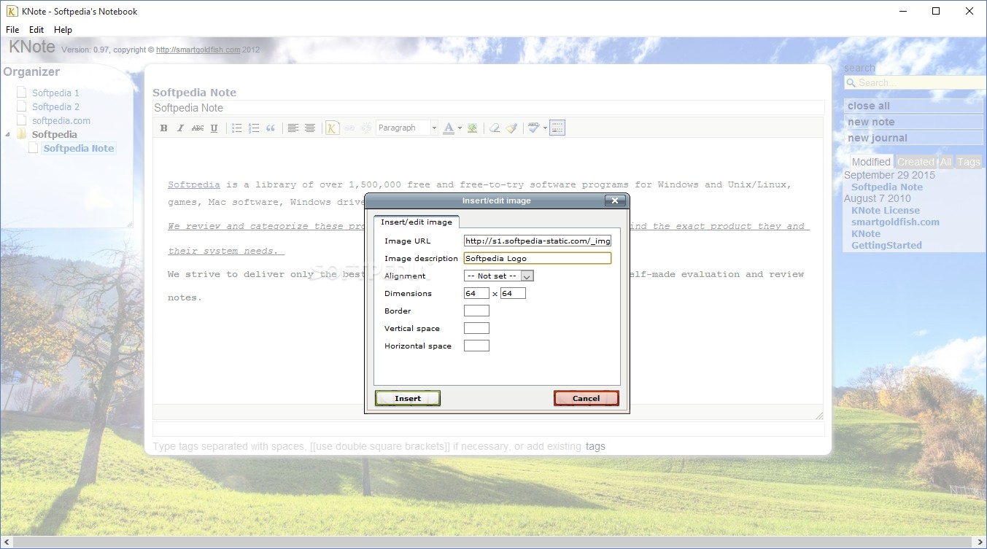
Task: Apply strikethrough formatting
Action: pyautogui.click(x=198, y=128)
